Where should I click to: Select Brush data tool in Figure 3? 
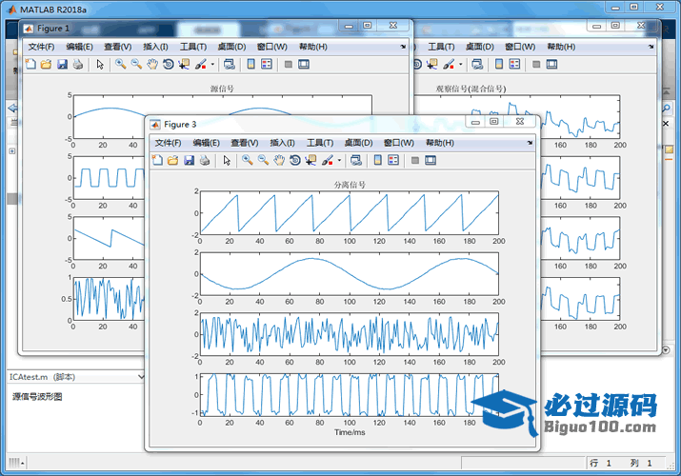328,160
